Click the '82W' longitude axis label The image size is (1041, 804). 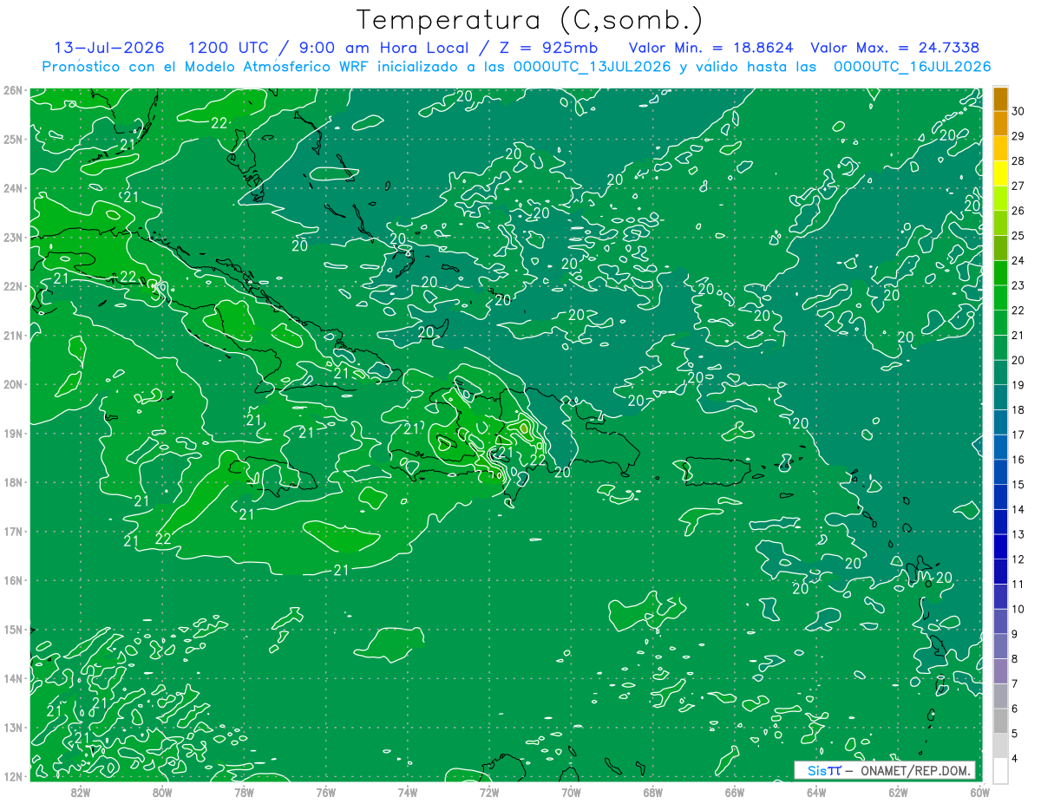tap(80, 792)
